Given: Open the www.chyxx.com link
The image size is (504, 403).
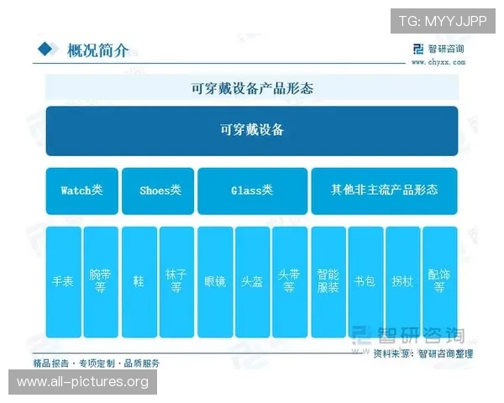Looking at the screenshot, I should click(438, 62).
